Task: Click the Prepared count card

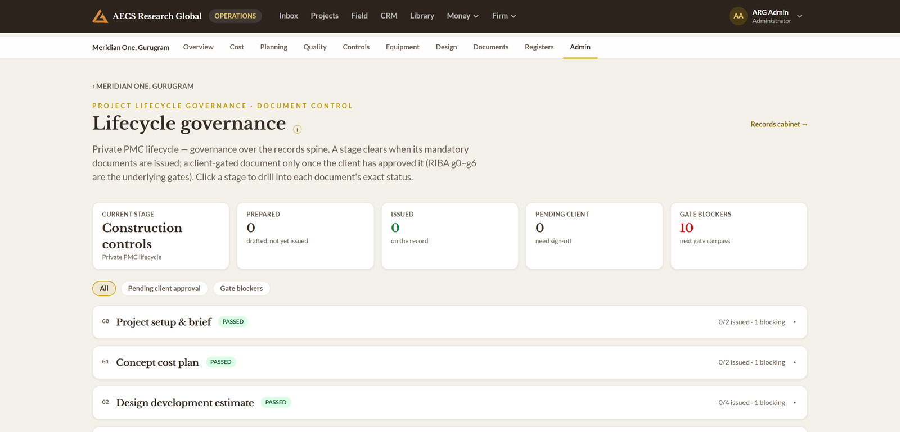Action: pos(305,236)
